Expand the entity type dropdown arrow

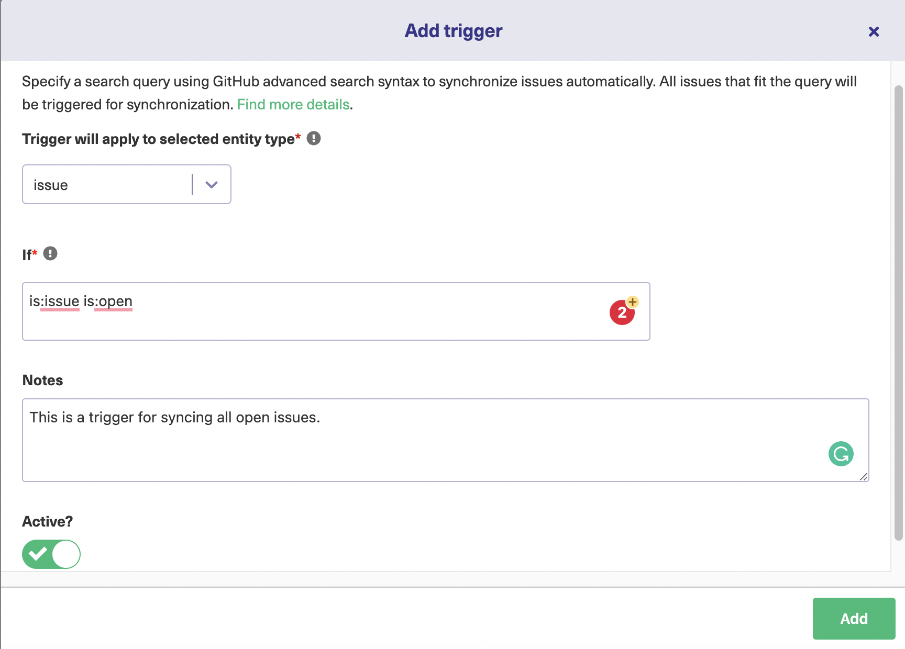tap(212, 185)
